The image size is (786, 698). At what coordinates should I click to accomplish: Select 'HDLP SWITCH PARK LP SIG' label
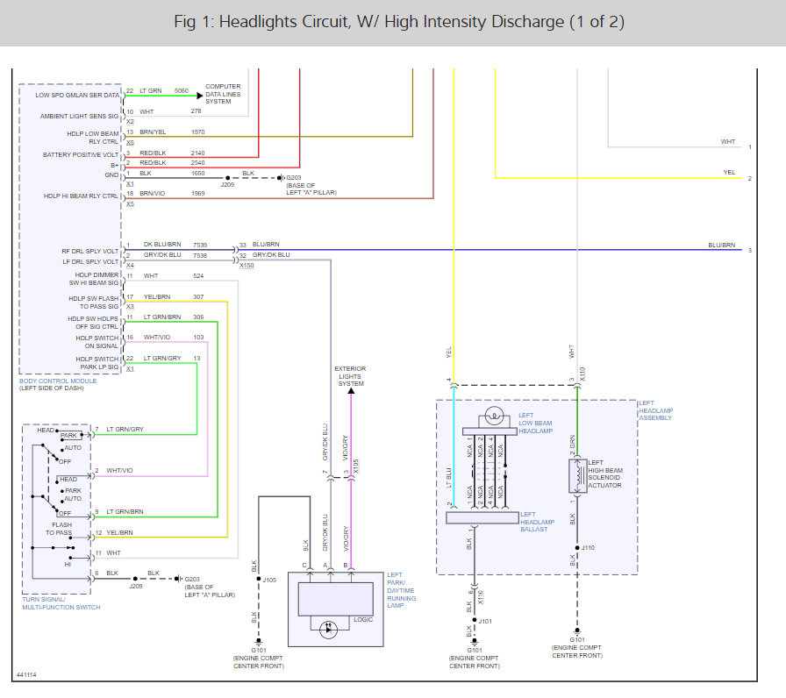97,363
